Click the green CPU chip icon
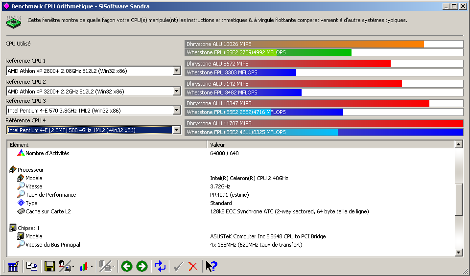The height and width of the screenshot is (276, 470). 14,22
